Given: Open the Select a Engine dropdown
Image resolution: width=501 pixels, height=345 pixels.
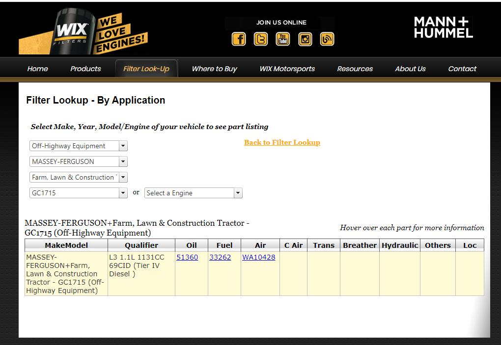Looking at the screenshot, I should coord(194,193).
